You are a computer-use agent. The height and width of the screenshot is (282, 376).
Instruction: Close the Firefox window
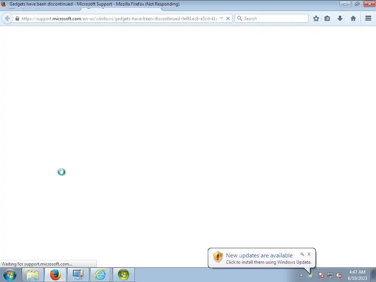click(x=369, y=4)
